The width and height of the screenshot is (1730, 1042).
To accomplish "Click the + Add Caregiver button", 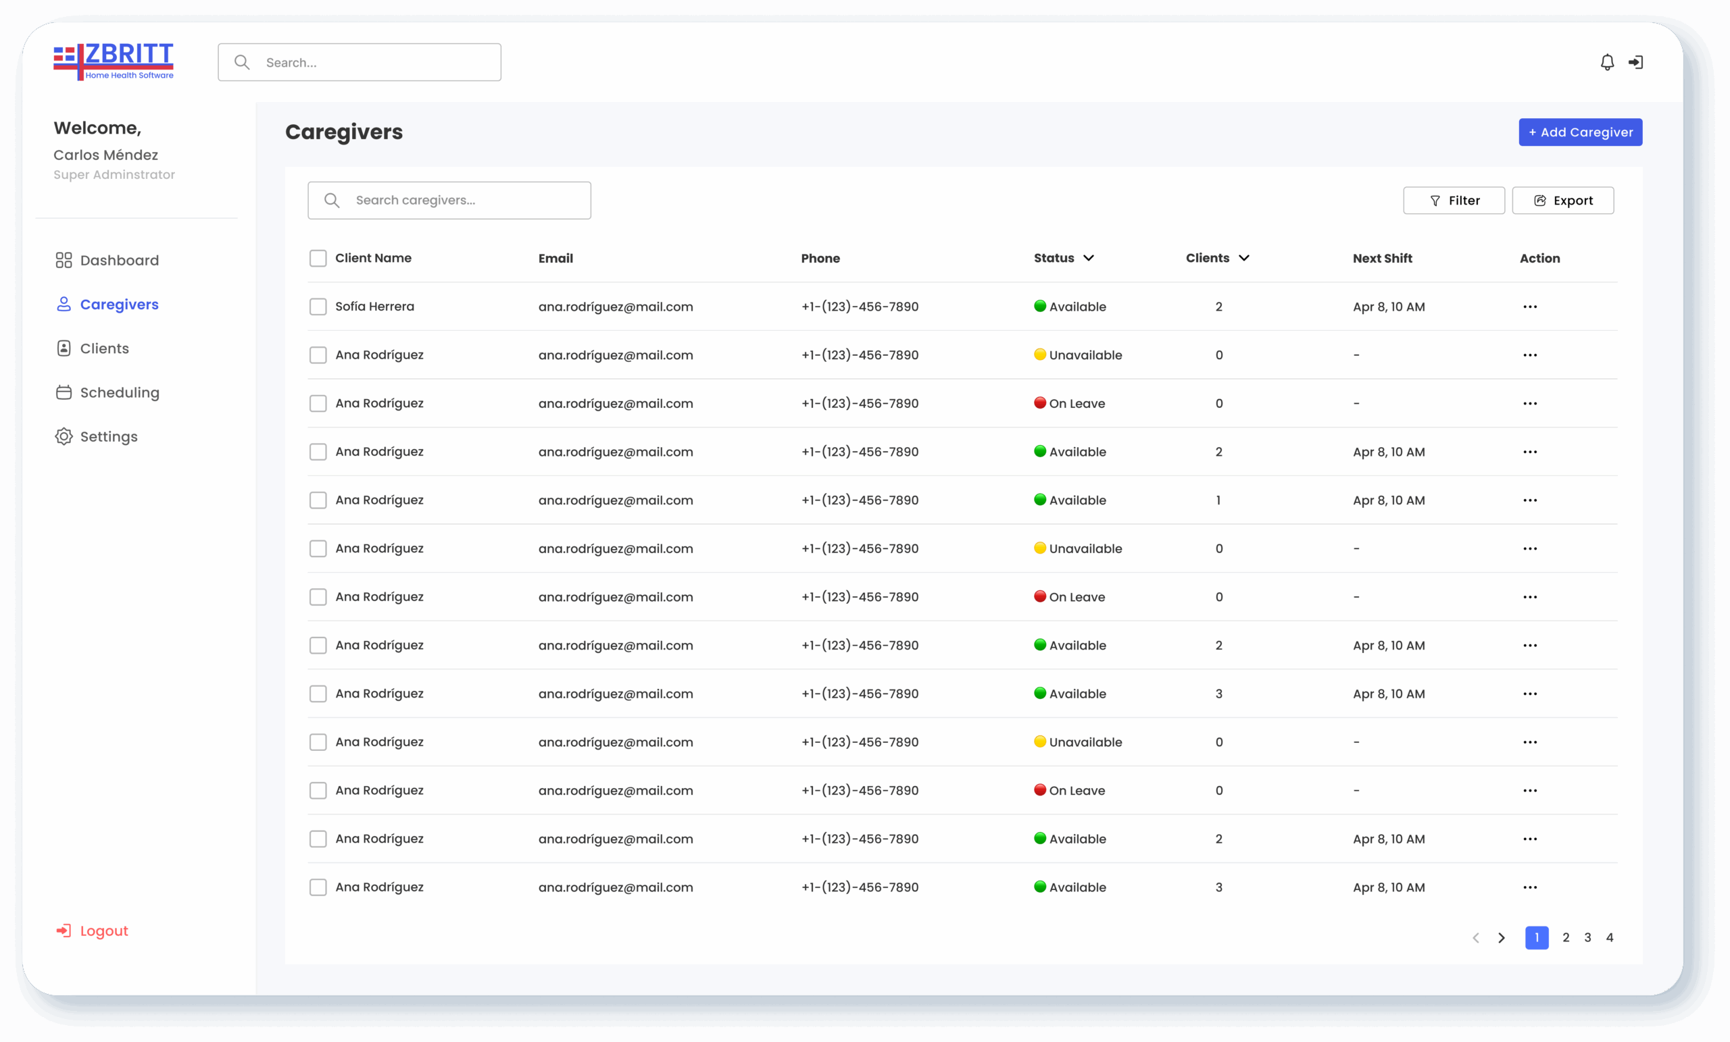I will click(1581, 132).
